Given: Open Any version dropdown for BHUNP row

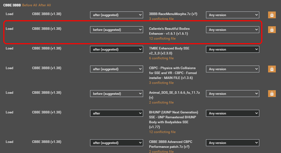Looking at the screenshot, I should [233, 113].
